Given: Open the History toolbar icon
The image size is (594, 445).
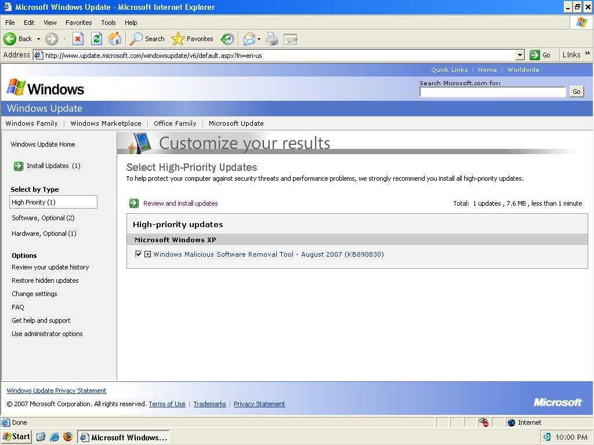Looking at the screenshot, I should pos(227,39).
